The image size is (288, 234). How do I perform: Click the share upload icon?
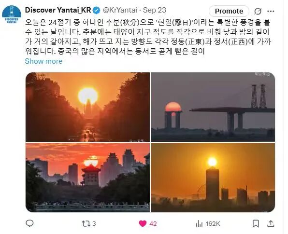point(271,223)
